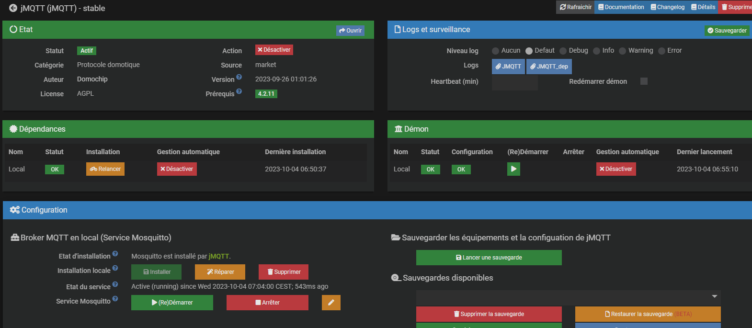The image size is (752, 328).
Task: Click Désactiver in Dépendances Gestion automatique
Action: click(177, 169)
